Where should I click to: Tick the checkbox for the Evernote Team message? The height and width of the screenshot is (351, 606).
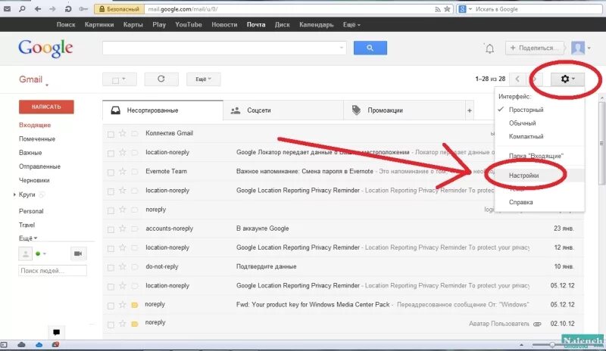111,172
